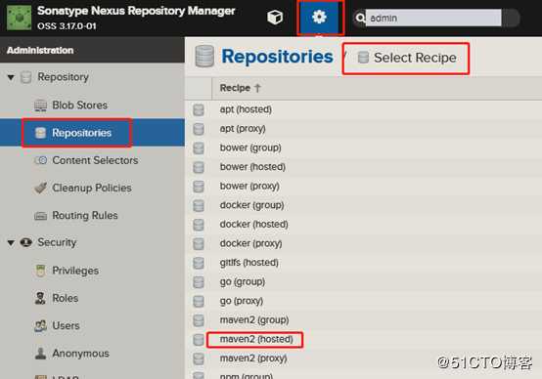This screenshot has height=379, width=542.
Task: Open the Administration gear icon
Action: point(319,17)
